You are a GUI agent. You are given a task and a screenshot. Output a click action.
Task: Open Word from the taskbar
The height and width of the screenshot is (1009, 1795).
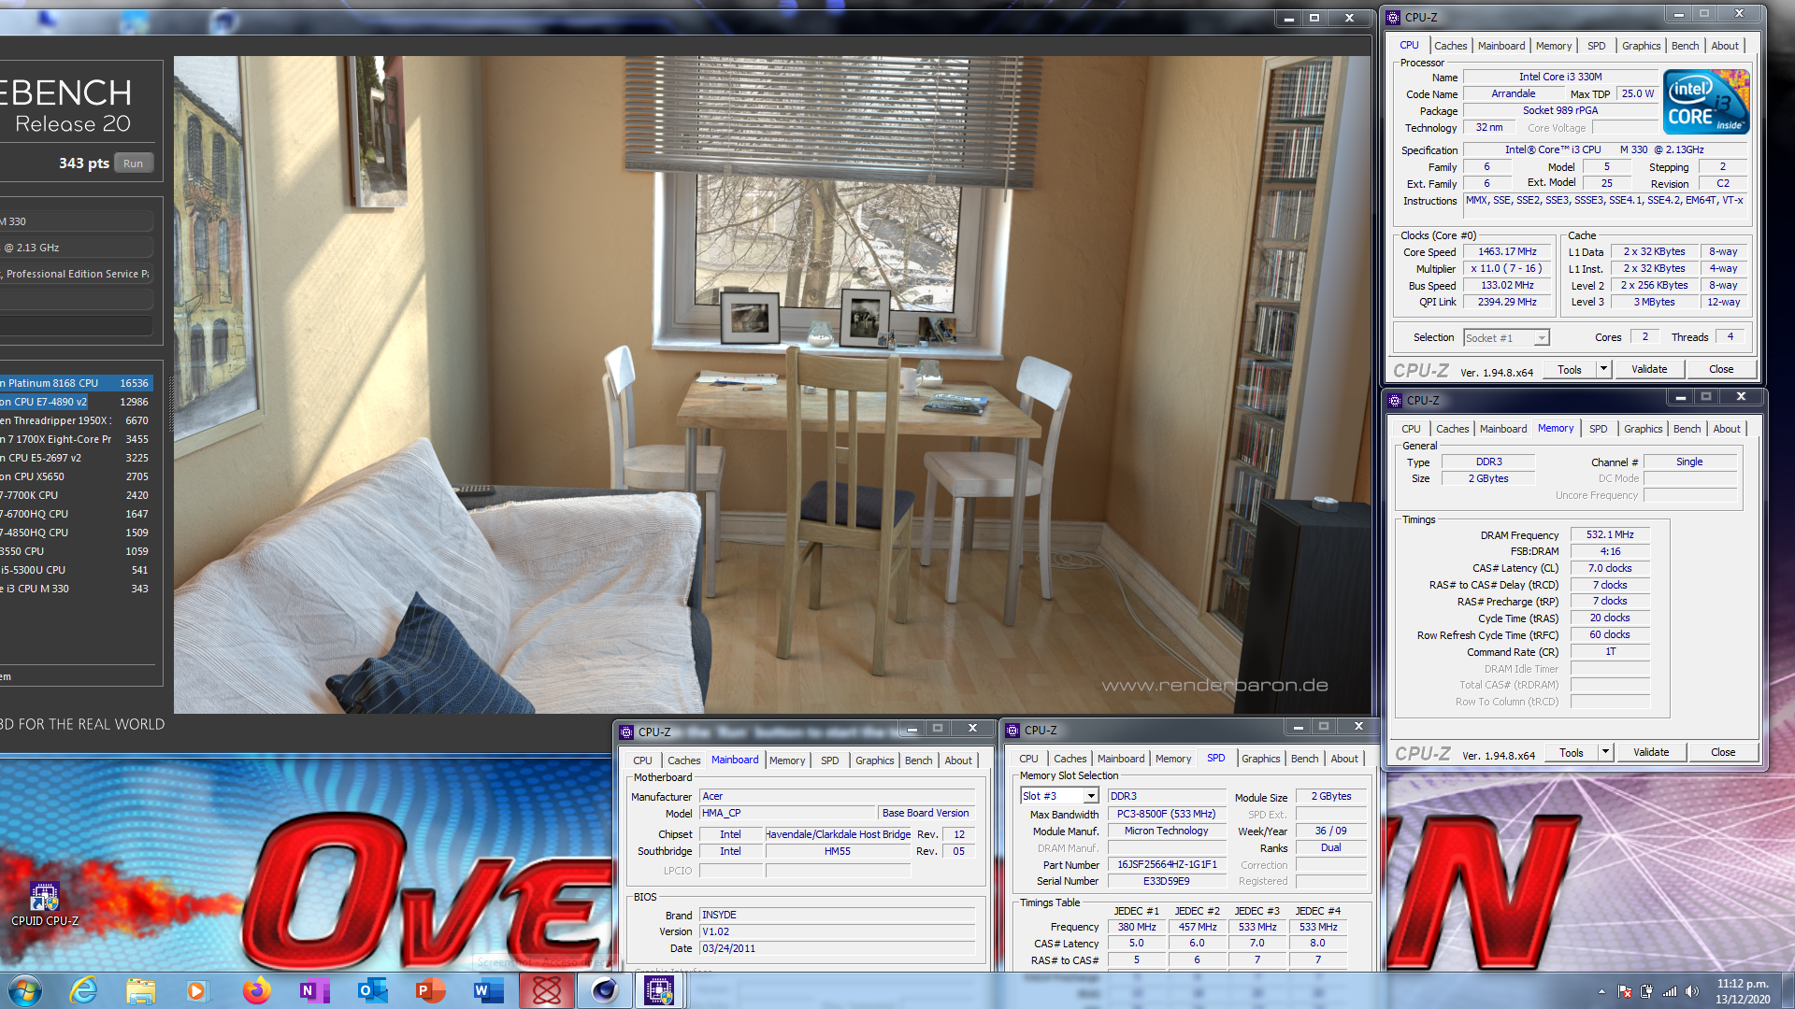pos(488,990)
